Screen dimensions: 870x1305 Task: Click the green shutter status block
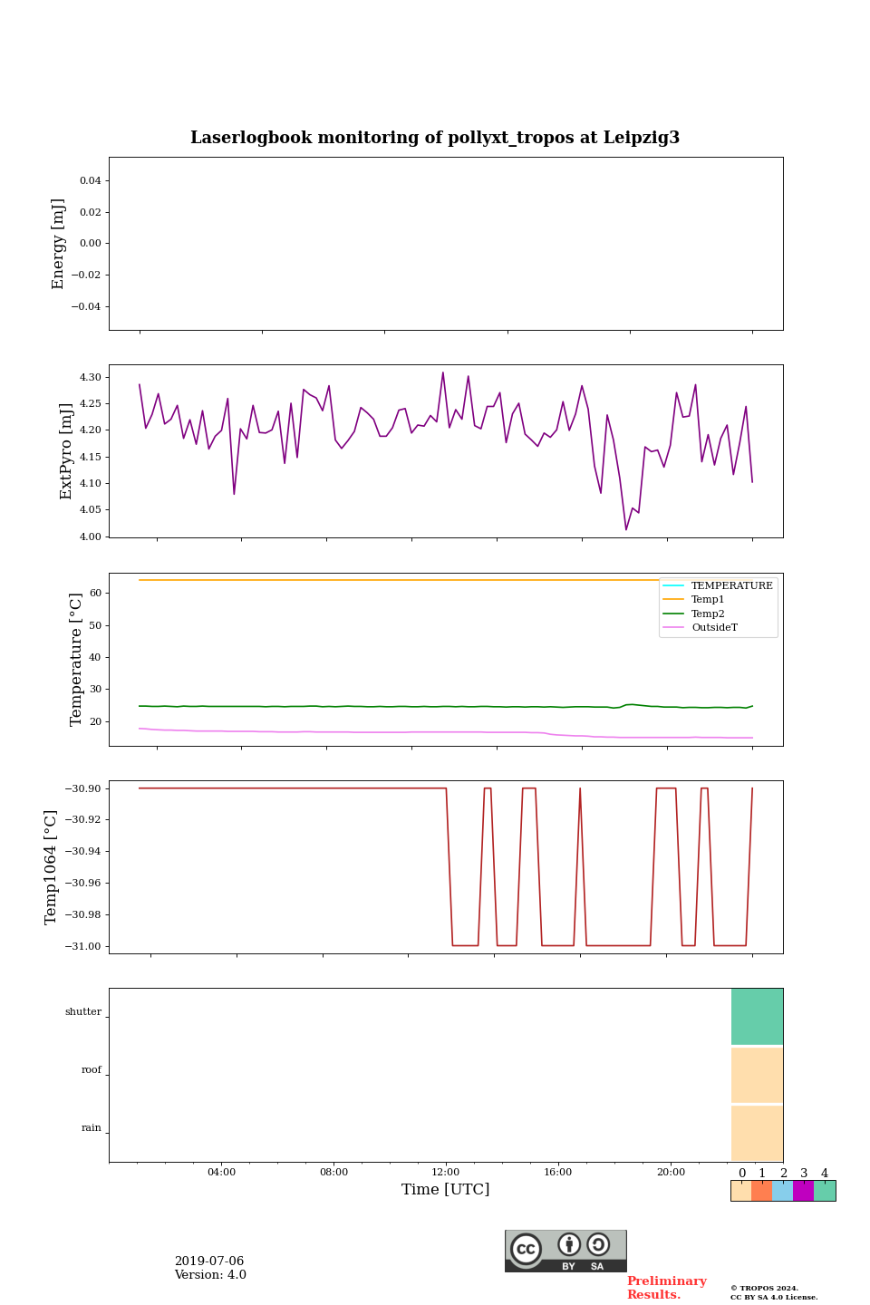757,1016
